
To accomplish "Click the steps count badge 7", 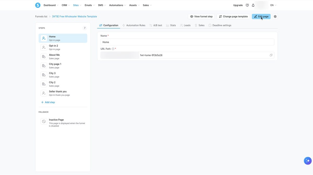I will tap(85, 28).
